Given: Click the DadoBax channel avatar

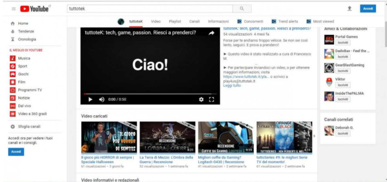Looking at the screenshot, I should point(329,54).
